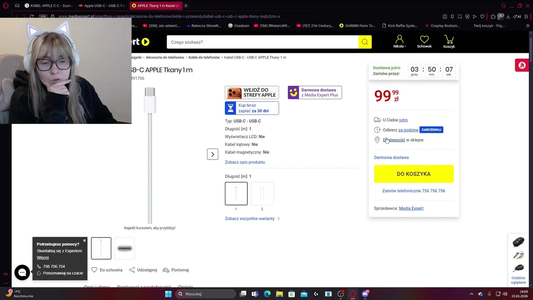Open Darmowa dostawa z Media Expert Plus banner
Viewport: 533px width, 300px height.
click(315, 92)
